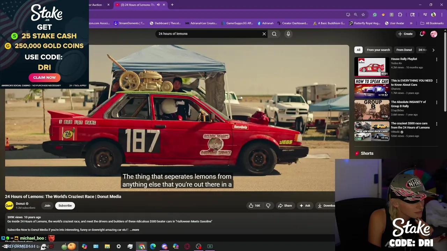Subscribe to the Donut channel
Image resolution: width=447 pixels, height=251 pixels.
pyautogui.click(x=65, y=206)
